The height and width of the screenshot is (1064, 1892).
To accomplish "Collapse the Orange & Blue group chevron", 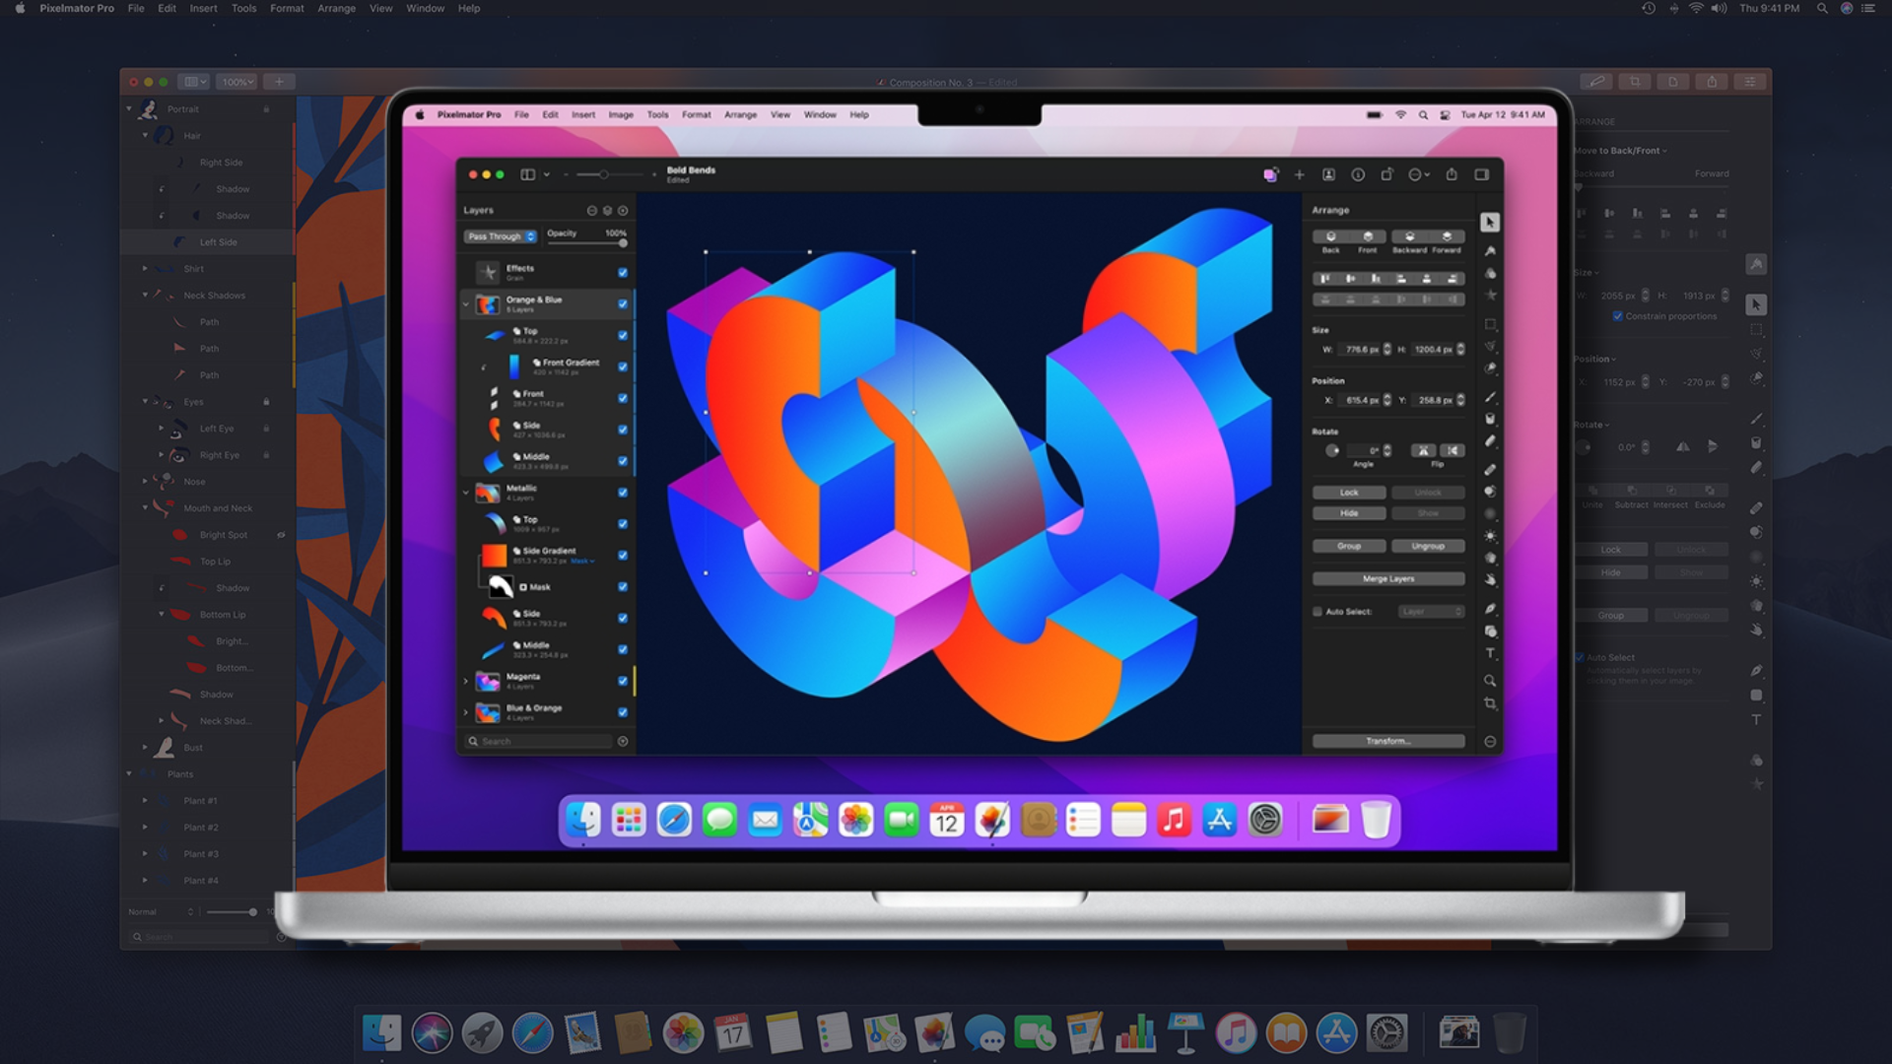I will click(466, 303).
